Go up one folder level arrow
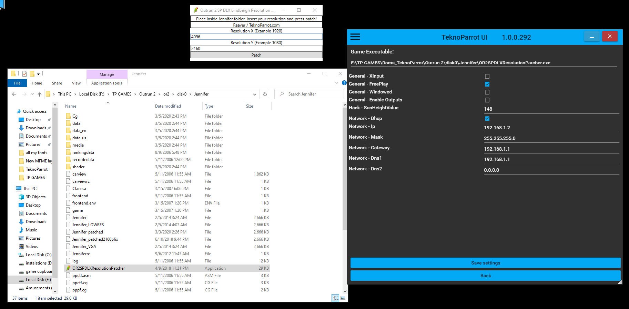This screenshot has width=629, height=309. point(40,94)
